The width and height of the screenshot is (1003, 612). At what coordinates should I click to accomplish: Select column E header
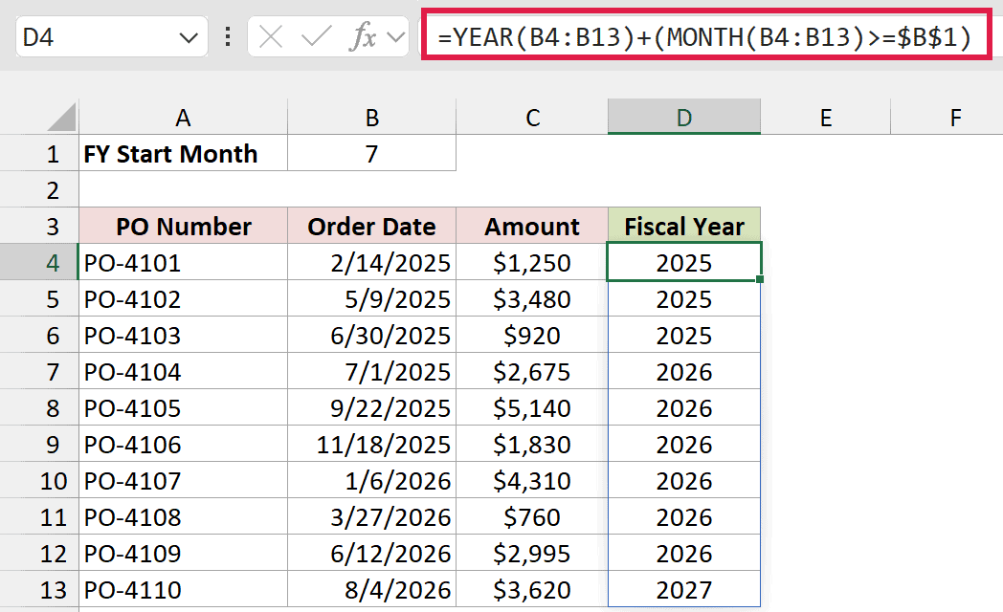(x=826, y=117)
